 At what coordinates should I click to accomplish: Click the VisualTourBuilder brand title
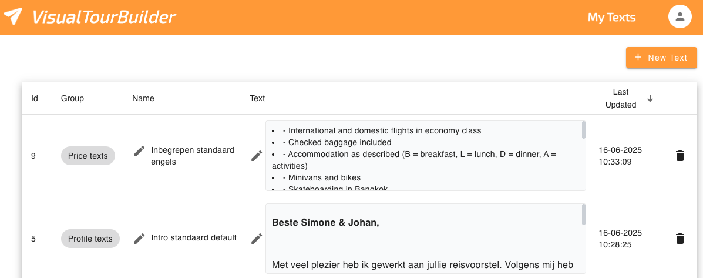(x=104, y=17)
